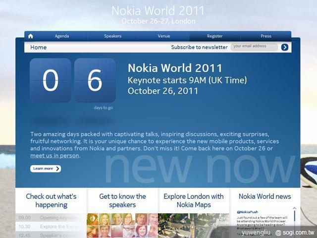Click the Learn more button
The height and width of the screenshot is (238, 317).
(46, 169)
